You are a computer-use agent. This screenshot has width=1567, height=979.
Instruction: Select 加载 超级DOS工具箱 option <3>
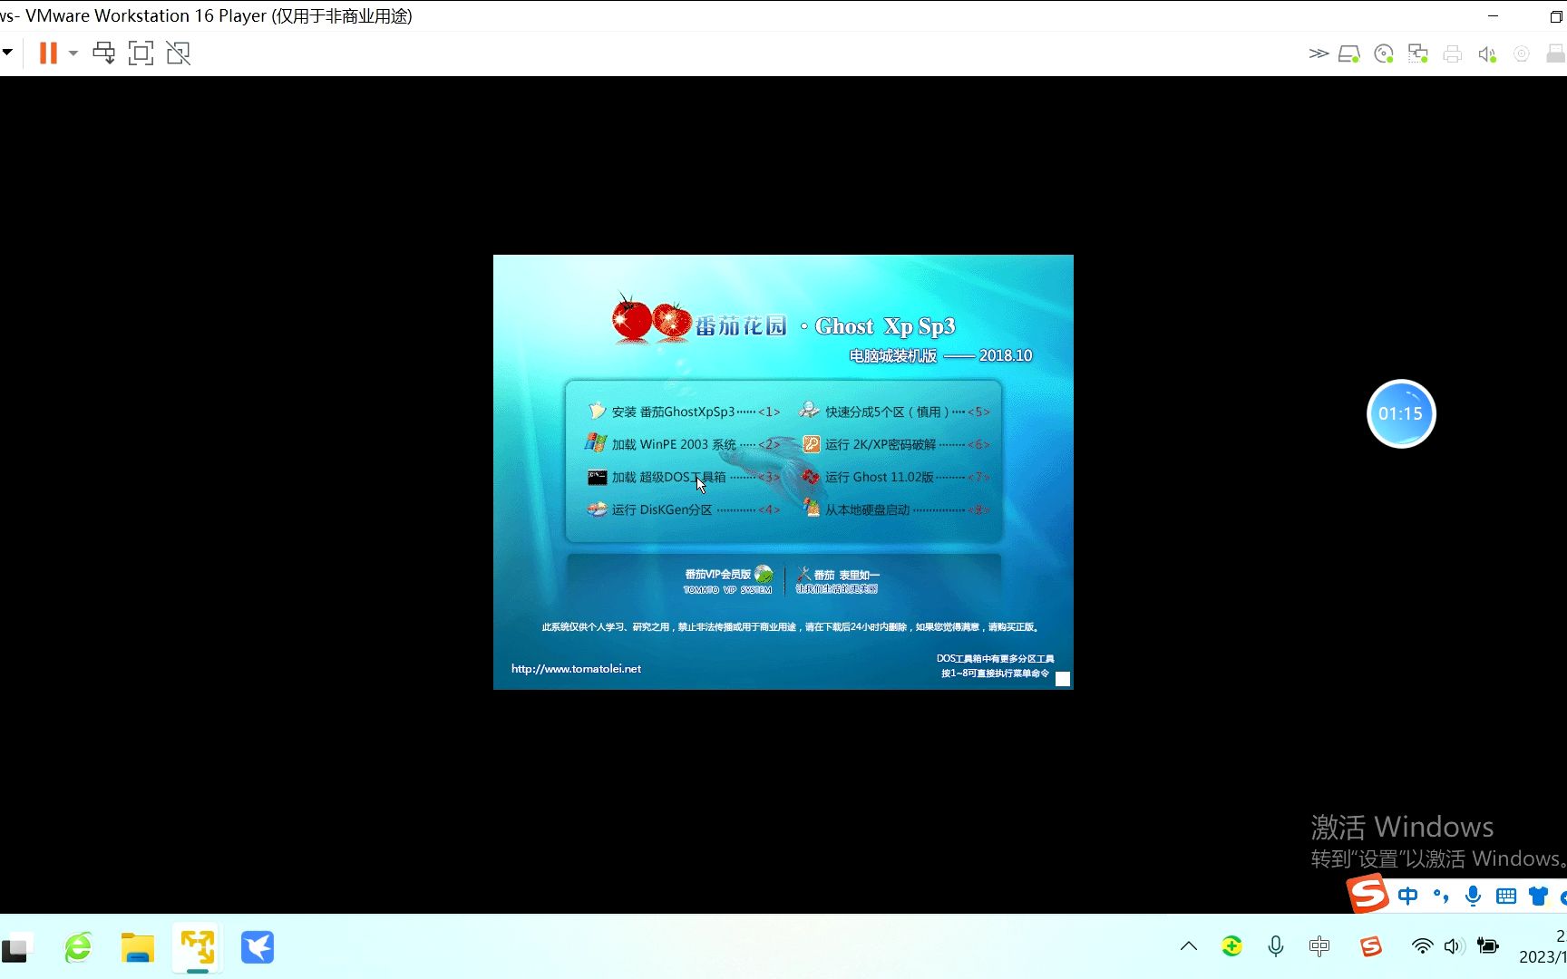684,477
